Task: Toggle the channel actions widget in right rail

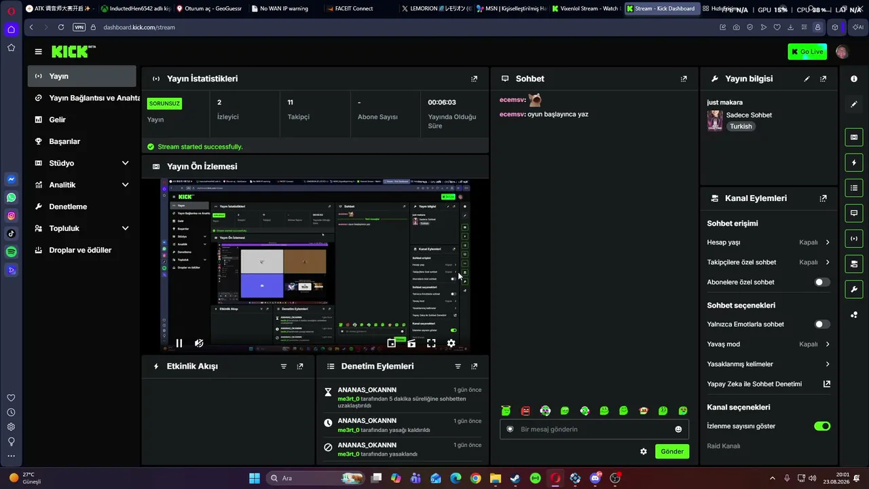Action: (854, 264)
